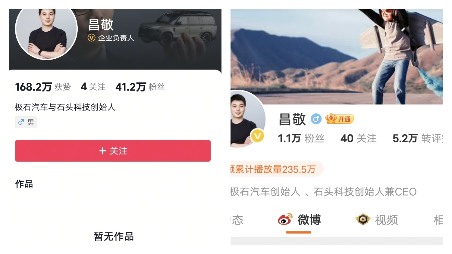The image size is (452, 254).
Task: Open the 4 关注 following list
Action: (93, 87)
